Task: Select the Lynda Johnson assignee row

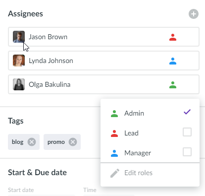Action: point(103,61)
